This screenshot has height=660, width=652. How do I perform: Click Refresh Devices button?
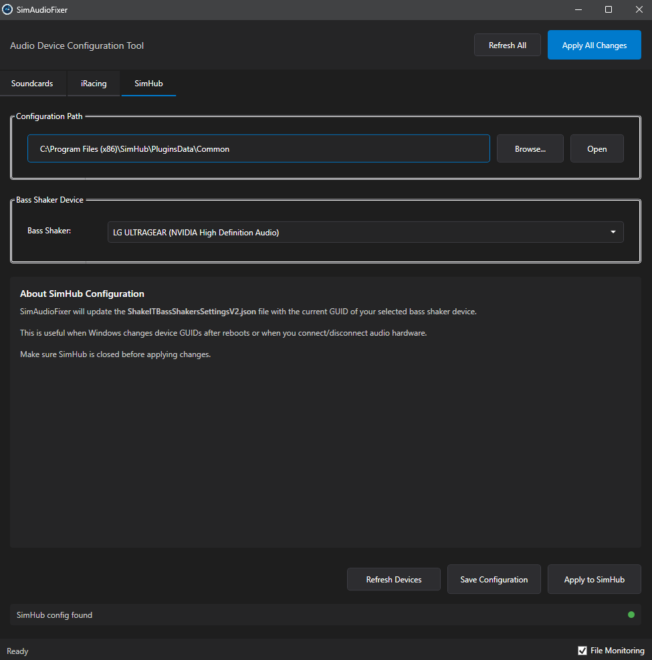coord(394,579)
